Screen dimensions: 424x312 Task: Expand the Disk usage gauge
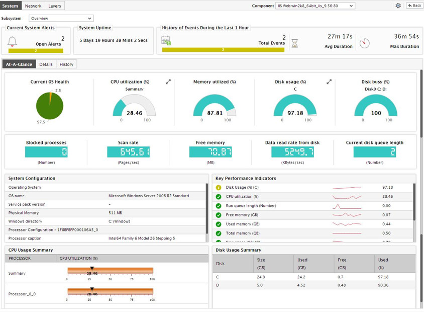(x=329, y=82)
